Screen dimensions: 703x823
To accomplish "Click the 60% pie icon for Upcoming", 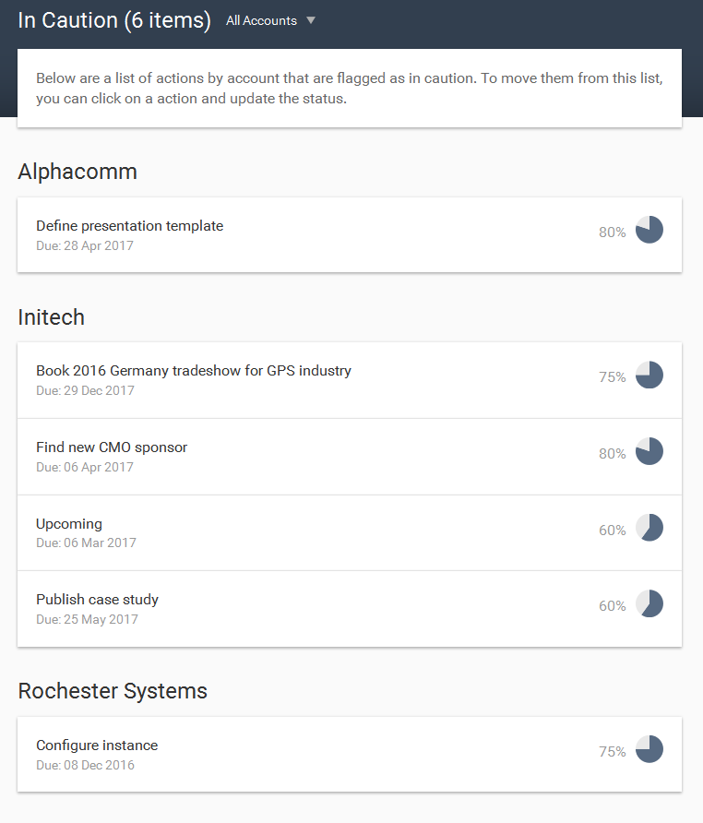I will click(649, 528).
